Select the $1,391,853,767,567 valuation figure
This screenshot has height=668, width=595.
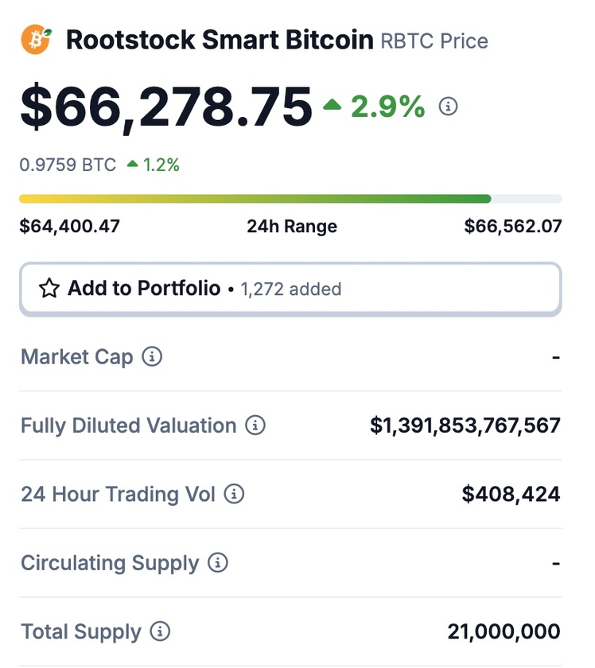coord(465,425)
